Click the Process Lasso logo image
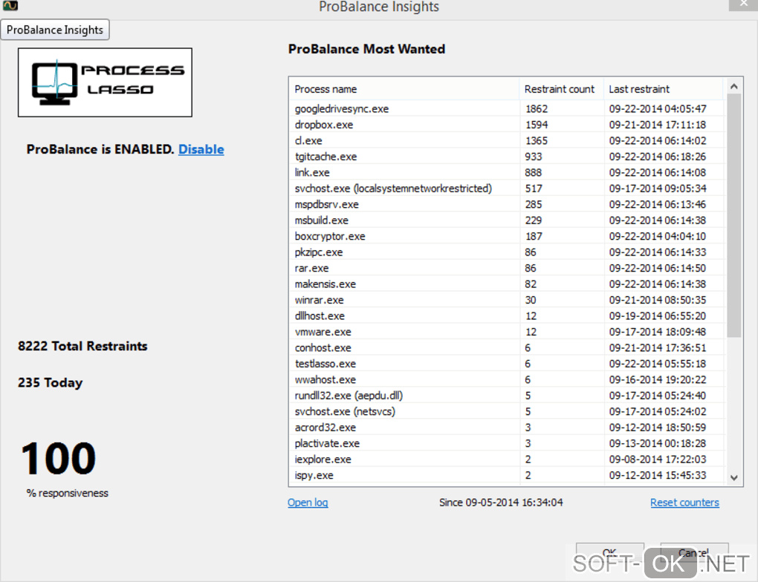This screenshot has height=582, width=758. (x=105, y=82)
